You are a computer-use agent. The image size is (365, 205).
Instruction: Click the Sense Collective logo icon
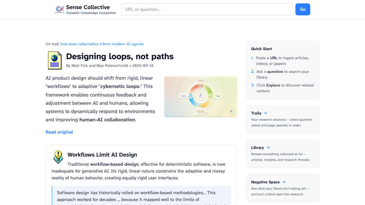tap(59, 9)
